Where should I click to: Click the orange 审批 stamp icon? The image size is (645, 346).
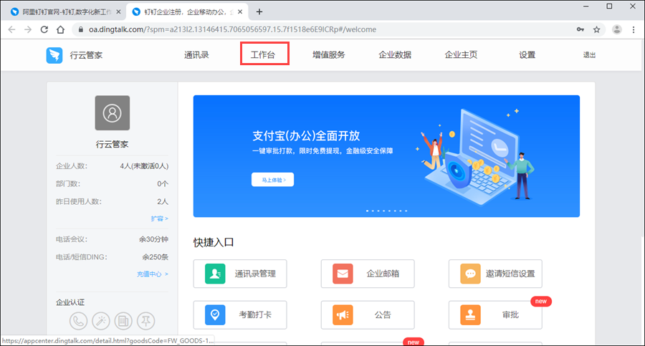470,314
